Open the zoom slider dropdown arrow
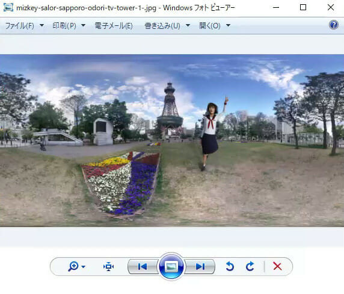Viewport: 344px width, 294px height. (84, 267)
